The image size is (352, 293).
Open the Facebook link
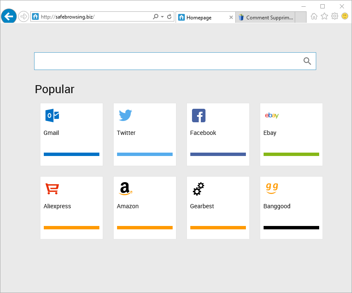tap(203, 133)
